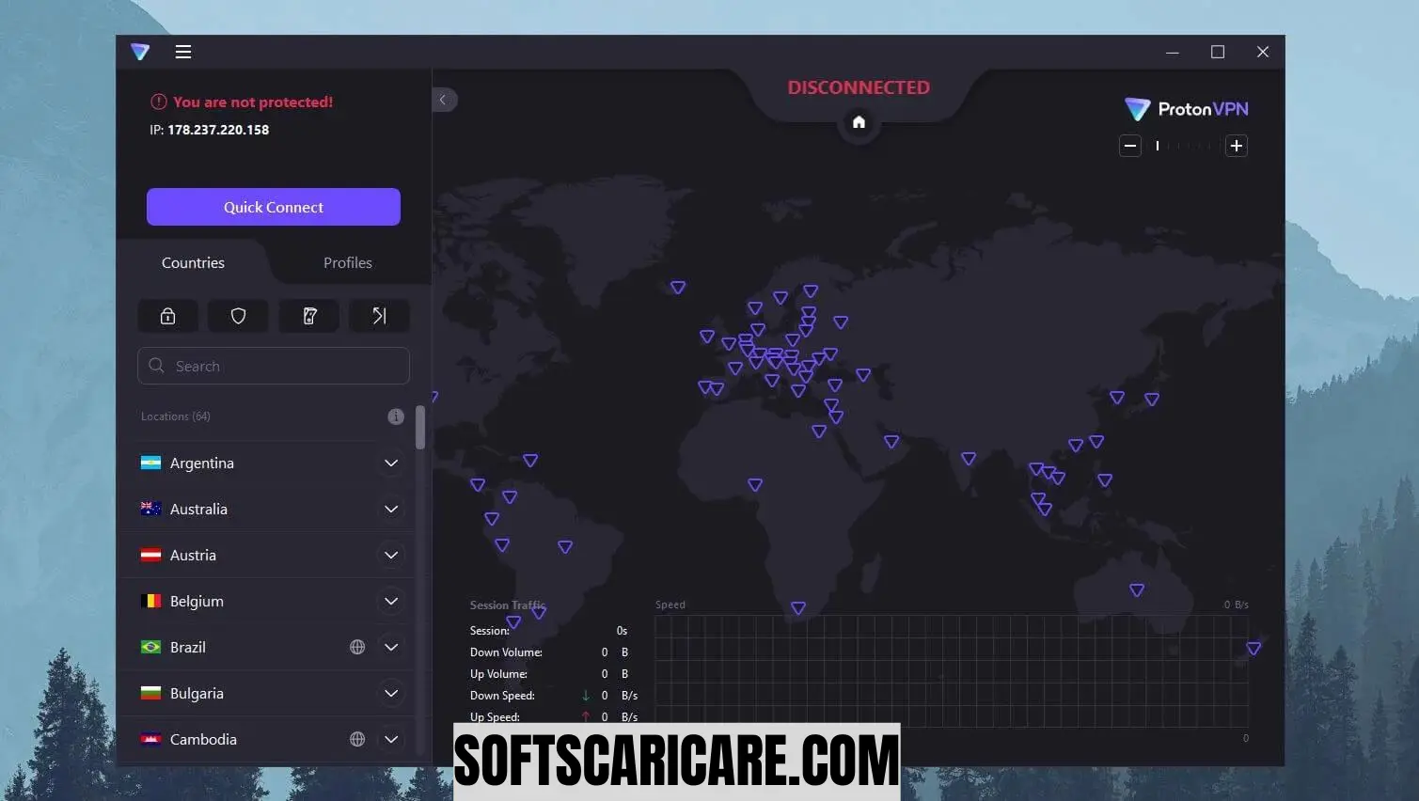This screenshot has height=801, width=1419.
Task: Click the IP address 178.237.220.158
Action: point(218,130)
